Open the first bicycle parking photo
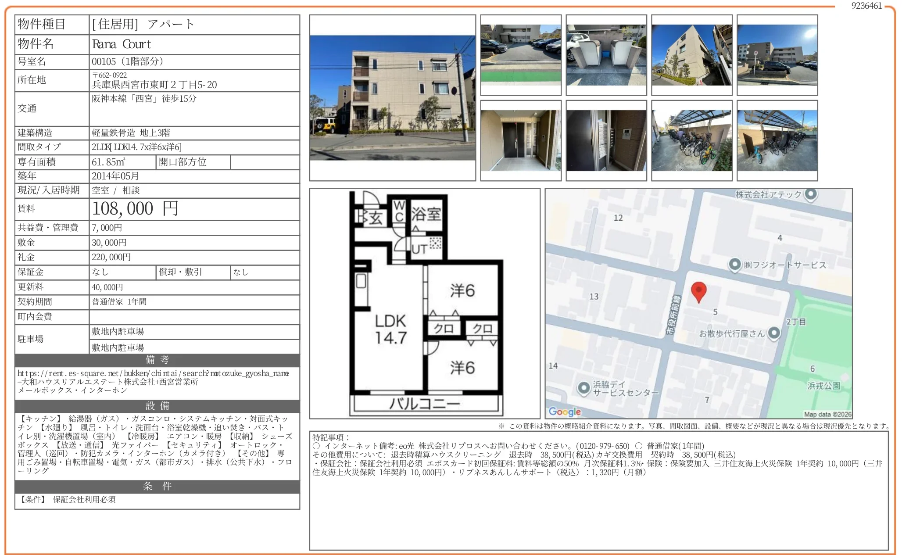Screen dimensions: 902x555 point(691,140)
